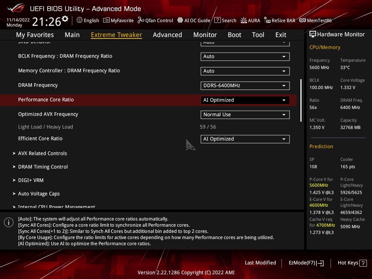The image size is (372, 279).
Task: Click the Efficient Core Ratio label
Action: (40, 138)
